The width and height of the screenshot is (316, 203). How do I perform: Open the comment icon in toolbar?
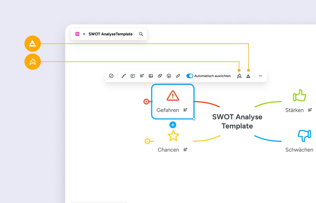[133, 76]
